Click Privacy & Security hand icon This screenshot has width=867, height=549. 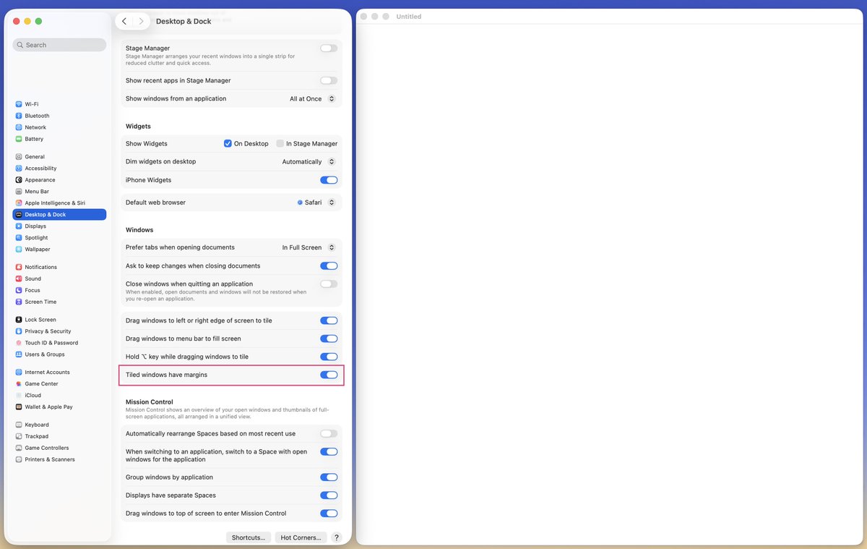coord(19,331)
